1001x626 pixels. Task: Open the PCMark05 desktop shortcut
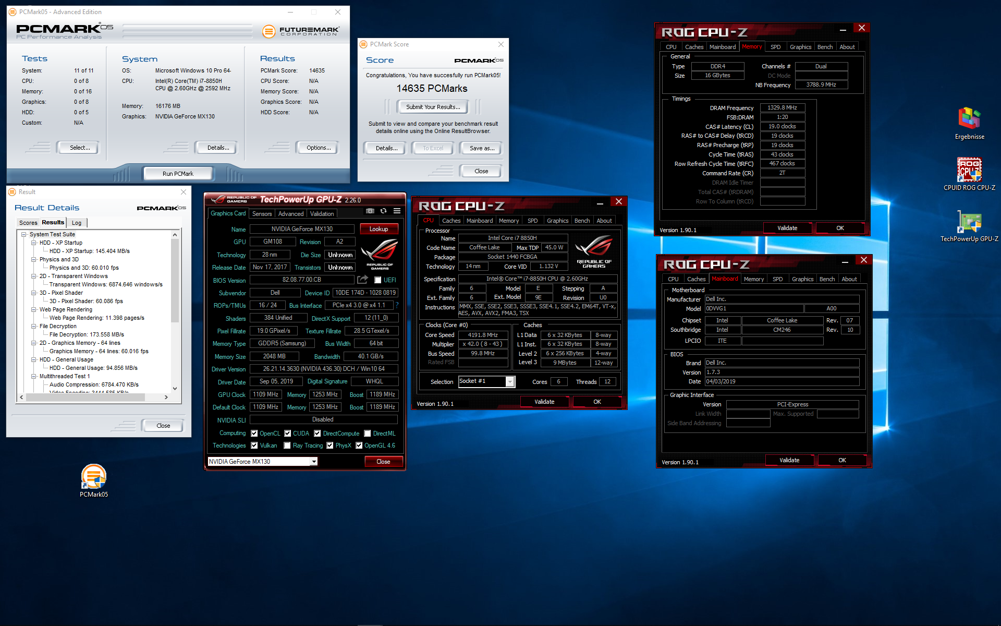(94, 481)
